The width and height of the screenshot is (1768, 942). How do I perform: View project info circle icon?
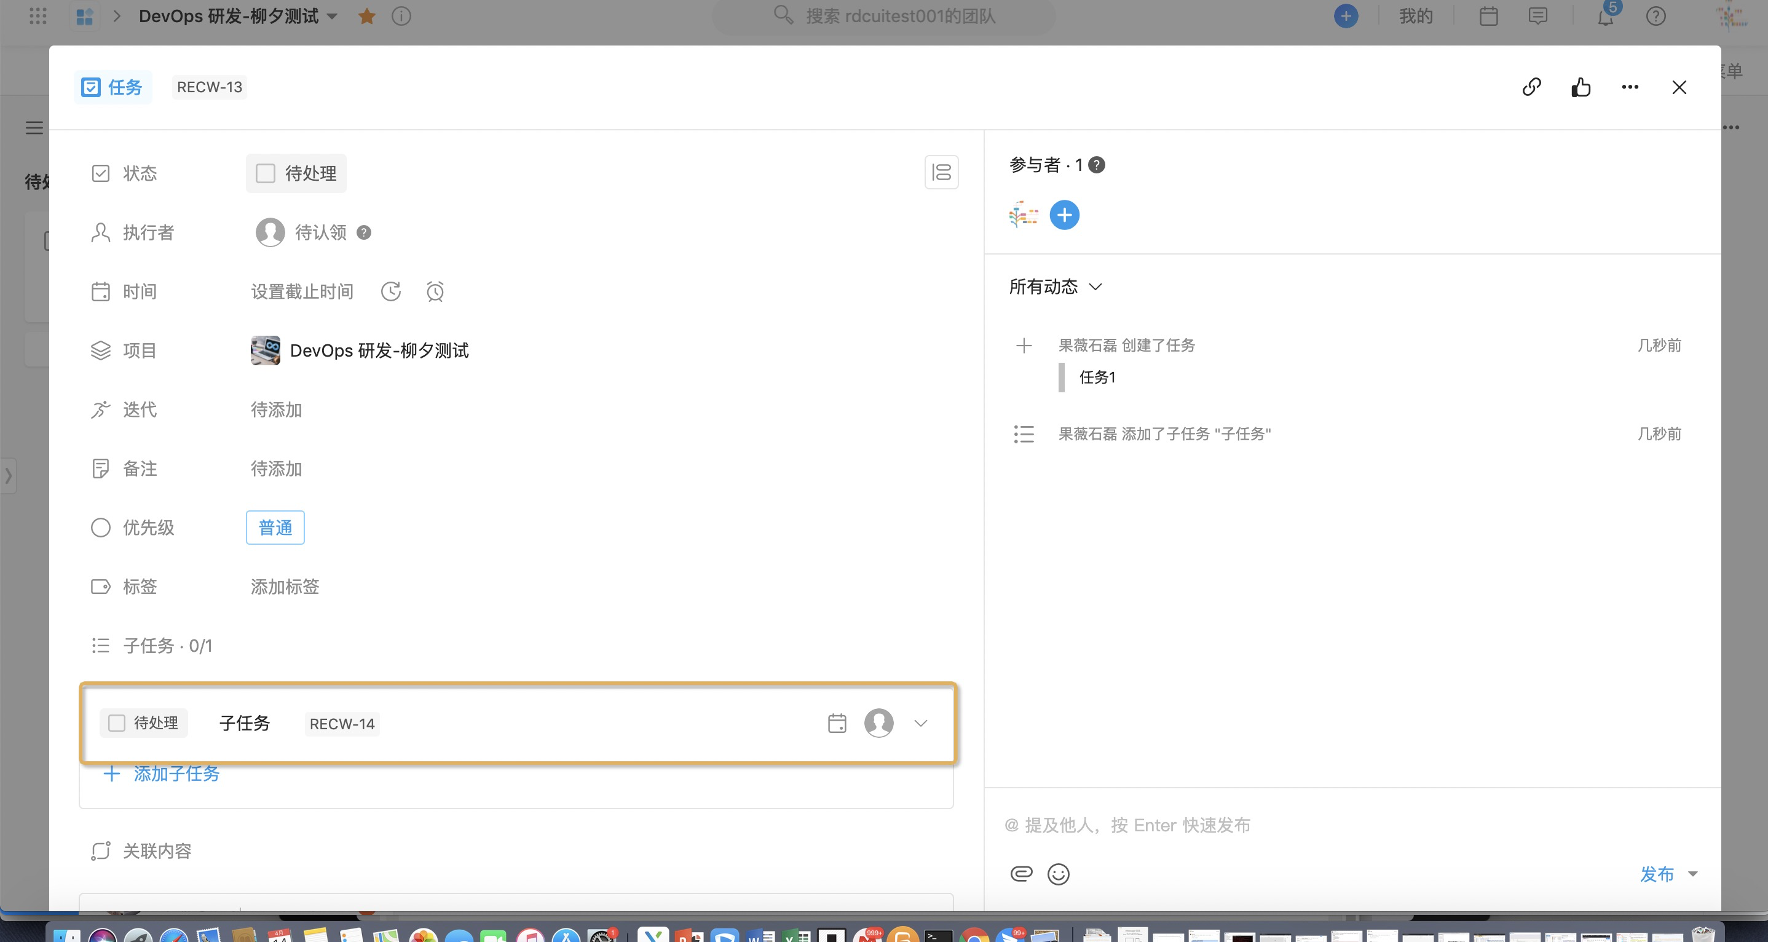click(401, 16)
